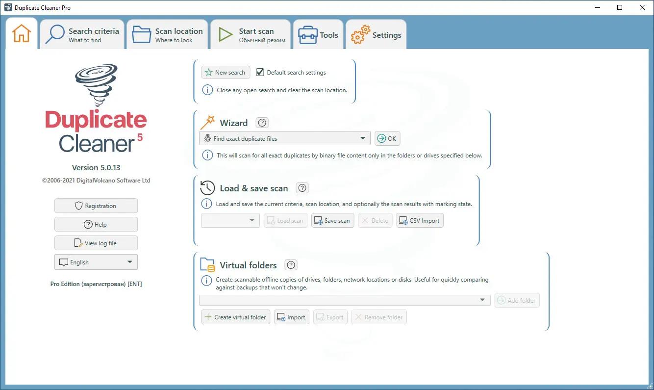Expand the English language dropdown

[96, 262]
